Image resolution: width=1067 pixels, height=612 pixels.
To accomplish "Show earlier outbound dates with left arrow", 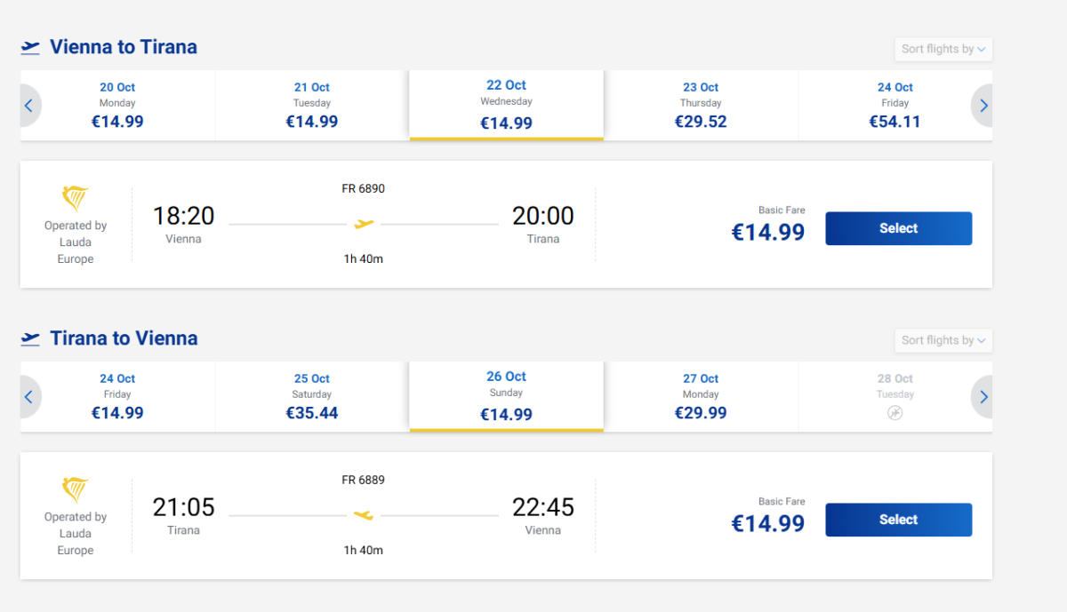I will coord(28,106).
